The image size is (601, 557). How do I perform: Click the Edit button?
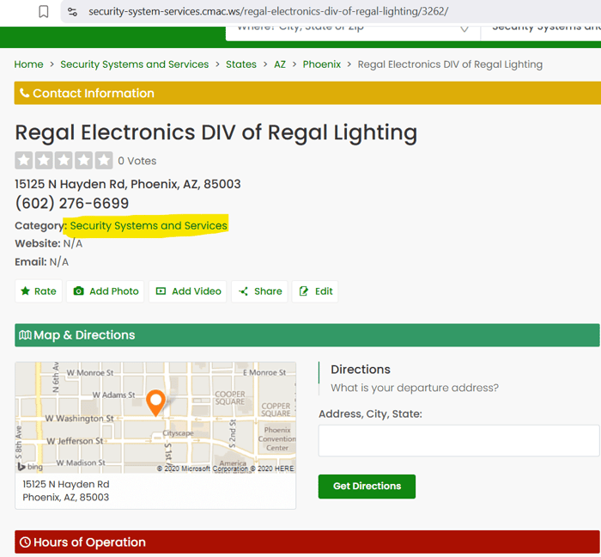point(315,291)
